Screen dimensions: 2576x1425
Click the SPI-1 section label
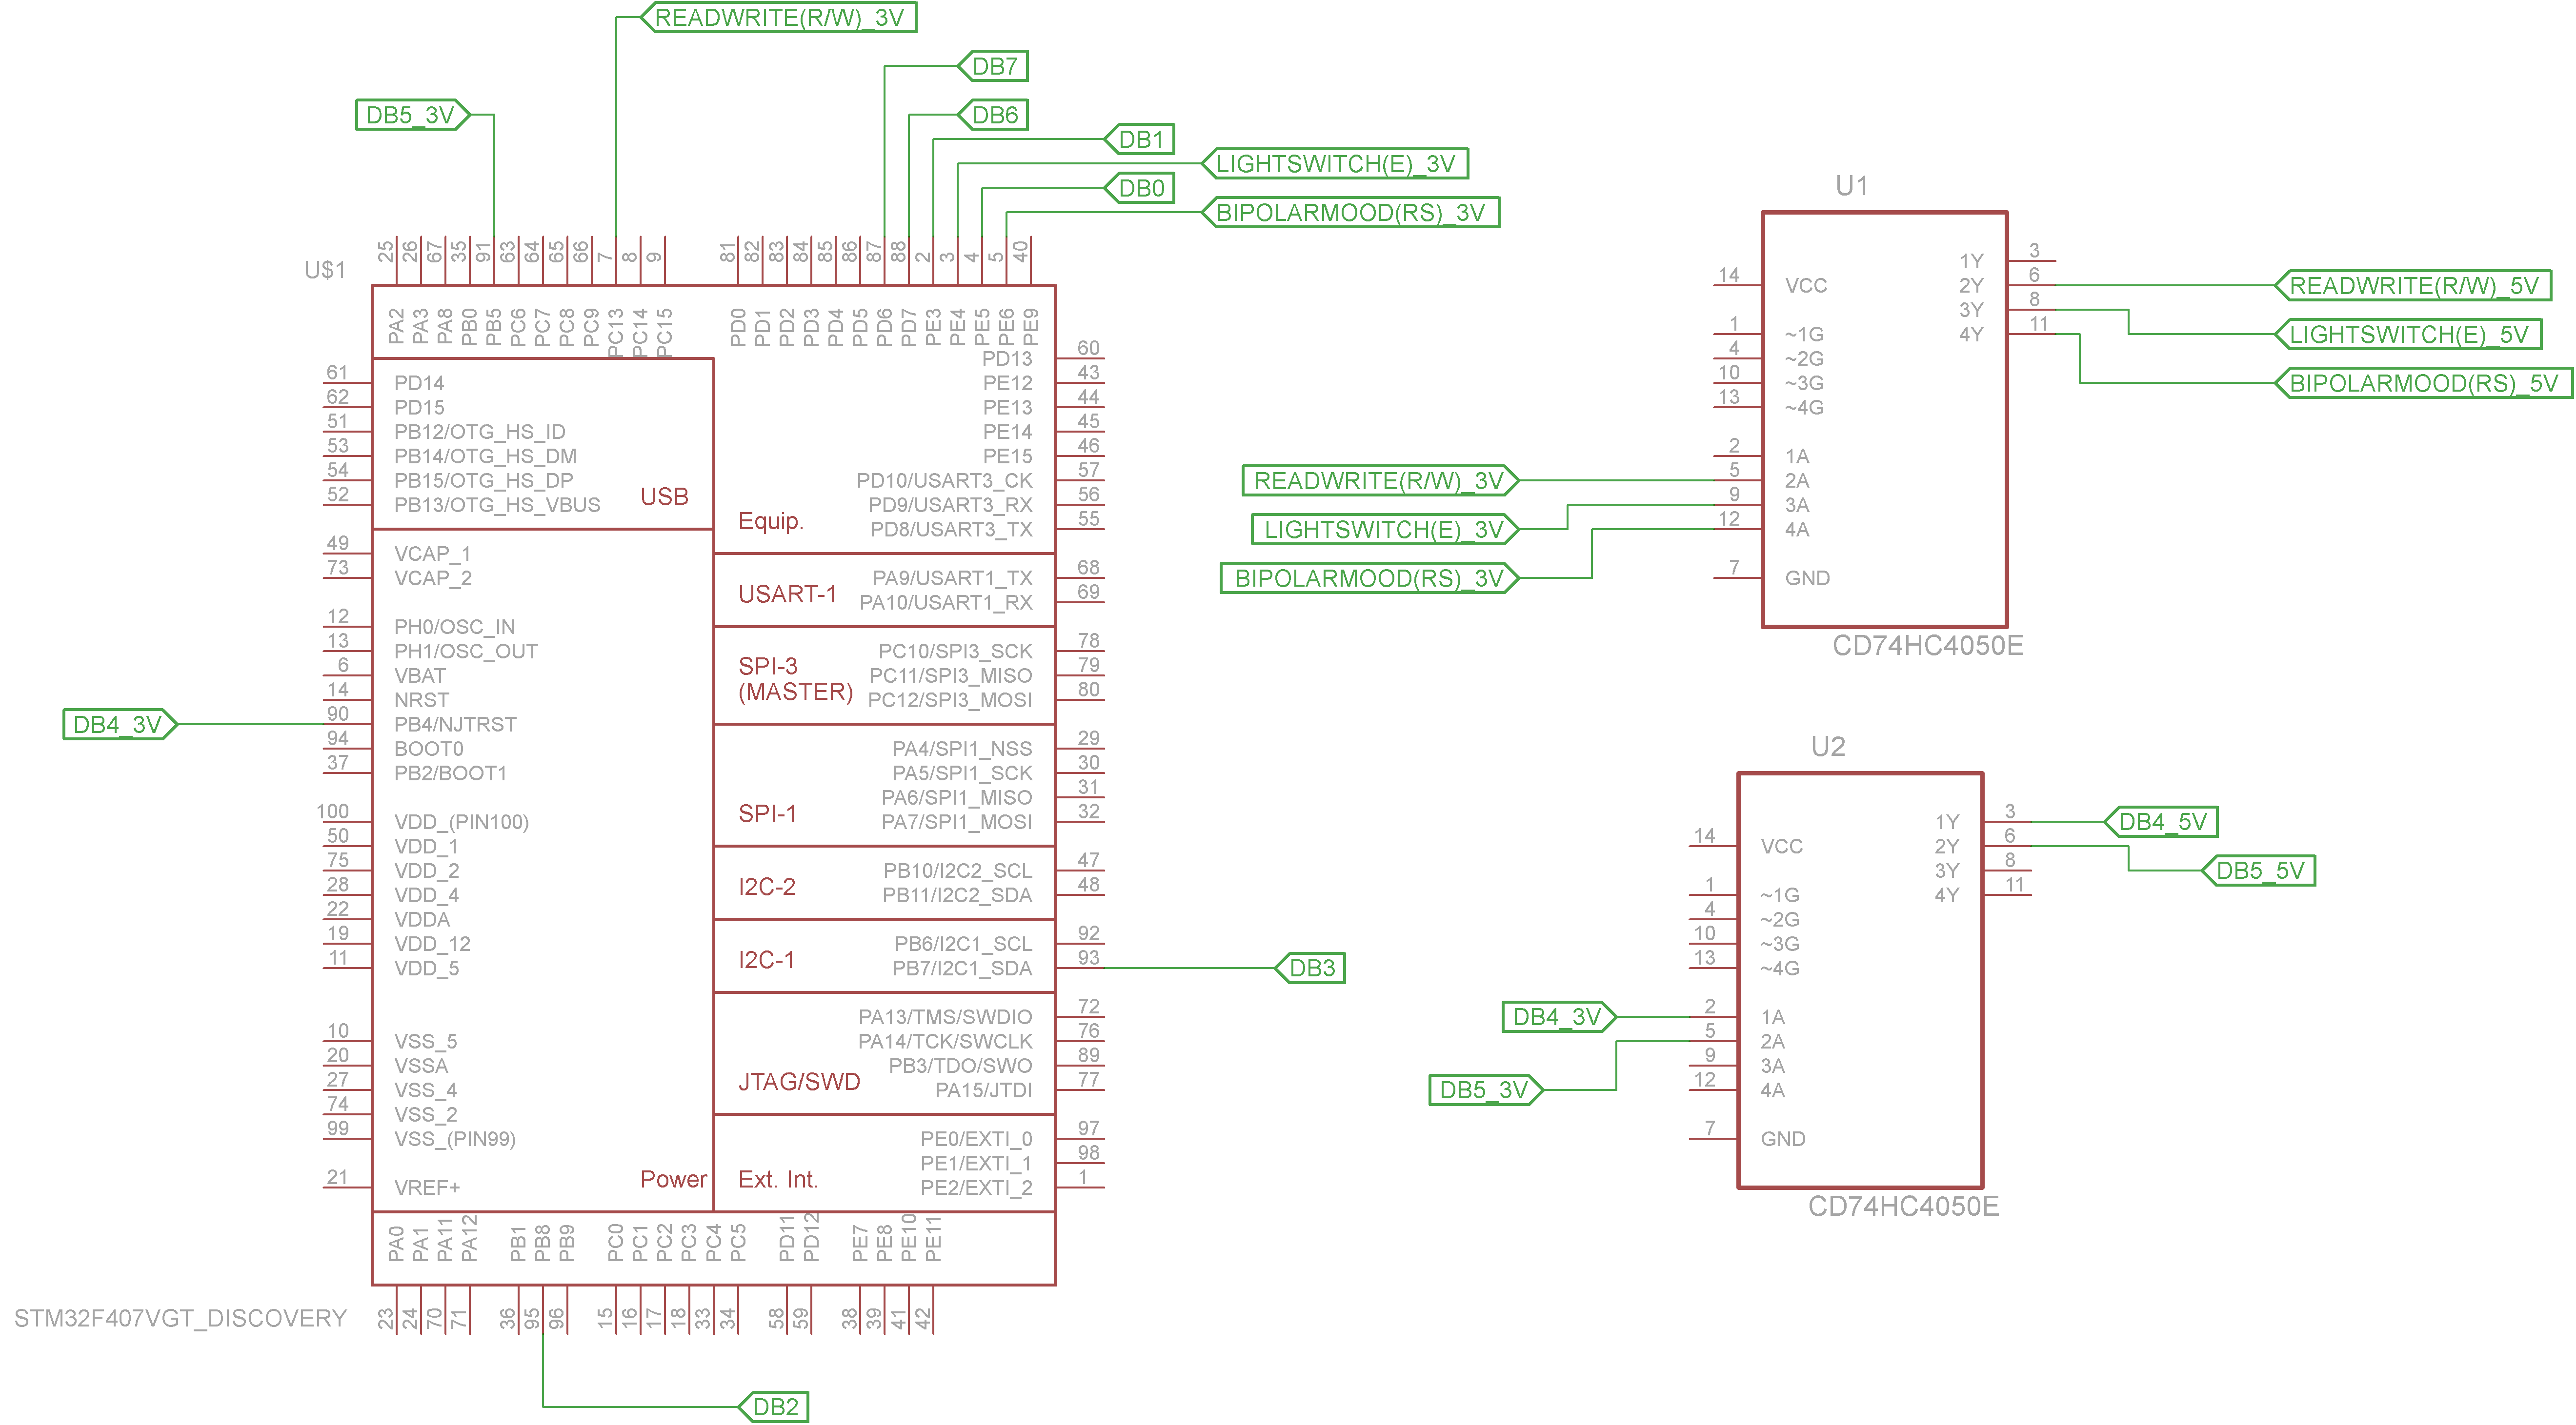coord(767,813)
